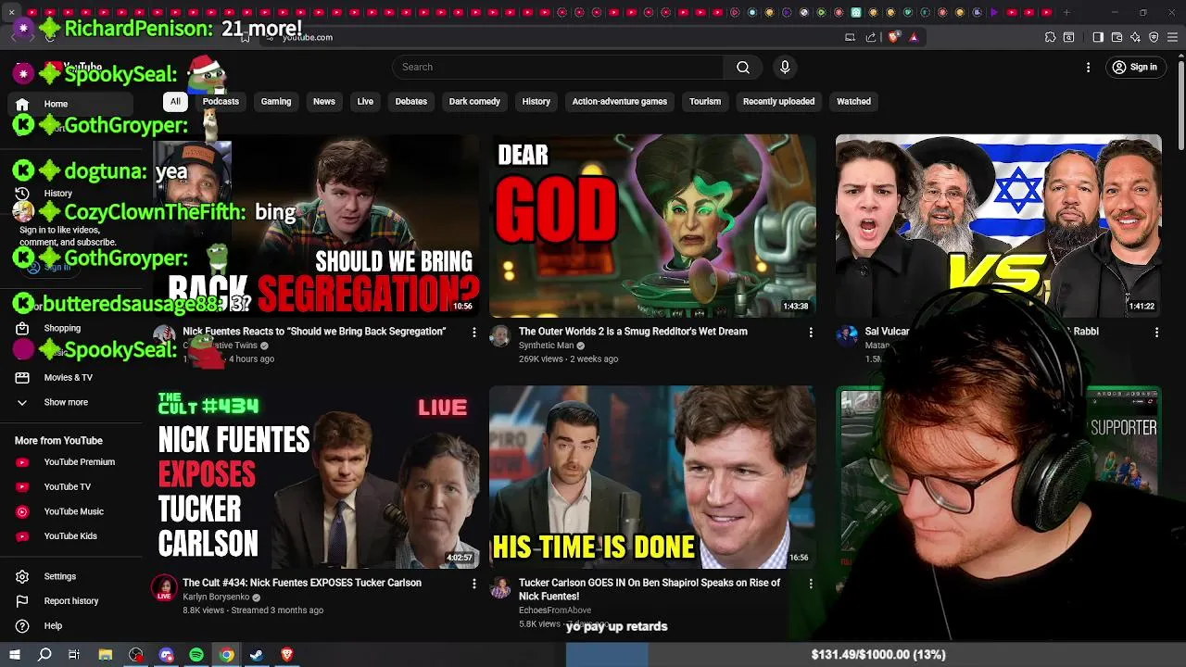Open options menu for The Cult #434 video
The image size is (1186, 667).
[473, 584]
